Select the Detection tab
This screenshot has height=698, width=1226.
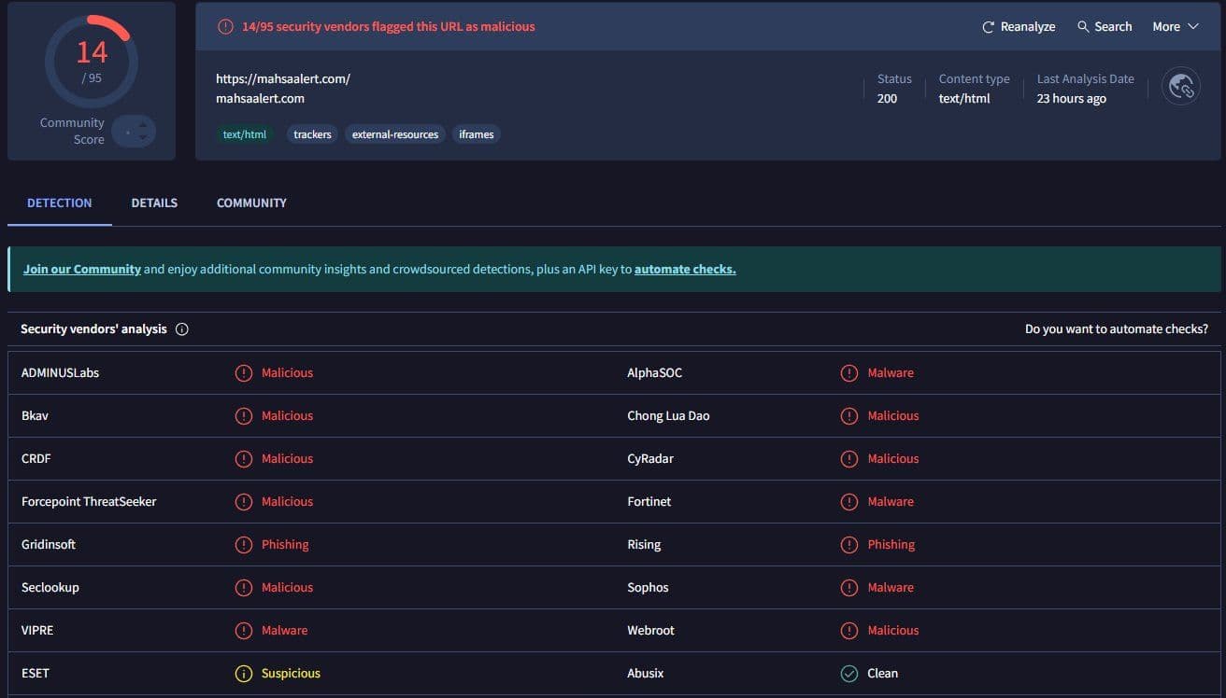coord(59,202)
